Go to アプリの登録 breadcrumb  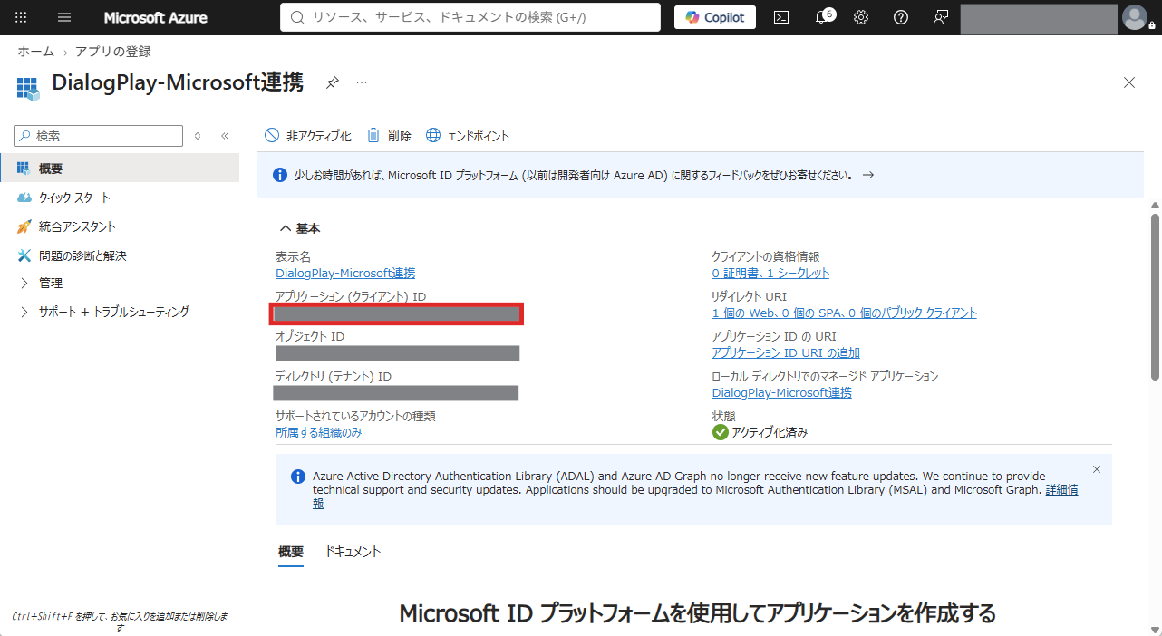coord(113,52)
